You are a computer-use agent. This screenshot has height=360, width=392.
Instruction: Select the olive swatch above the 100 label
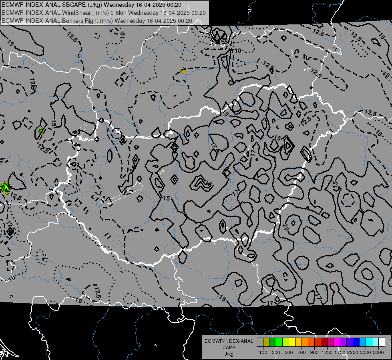click(267, 342)
